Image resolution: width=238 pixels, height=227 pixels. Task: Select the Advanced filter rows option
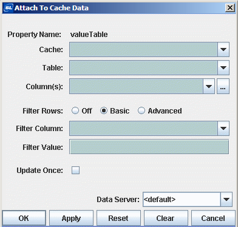point(141,110)
